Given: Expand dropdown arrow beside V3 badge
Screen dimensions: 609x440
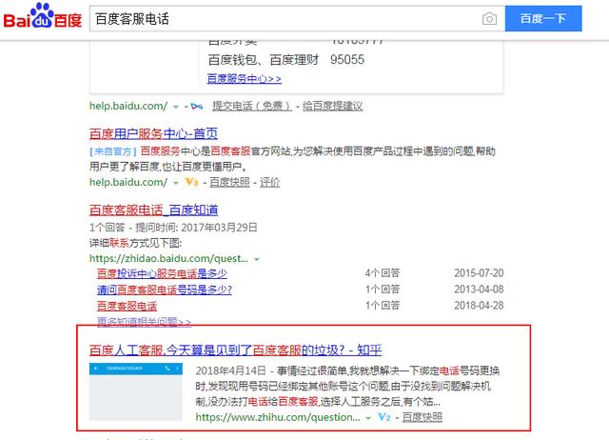Looking at the screenshot, I should pyautogui.click(x=176, y=183).
